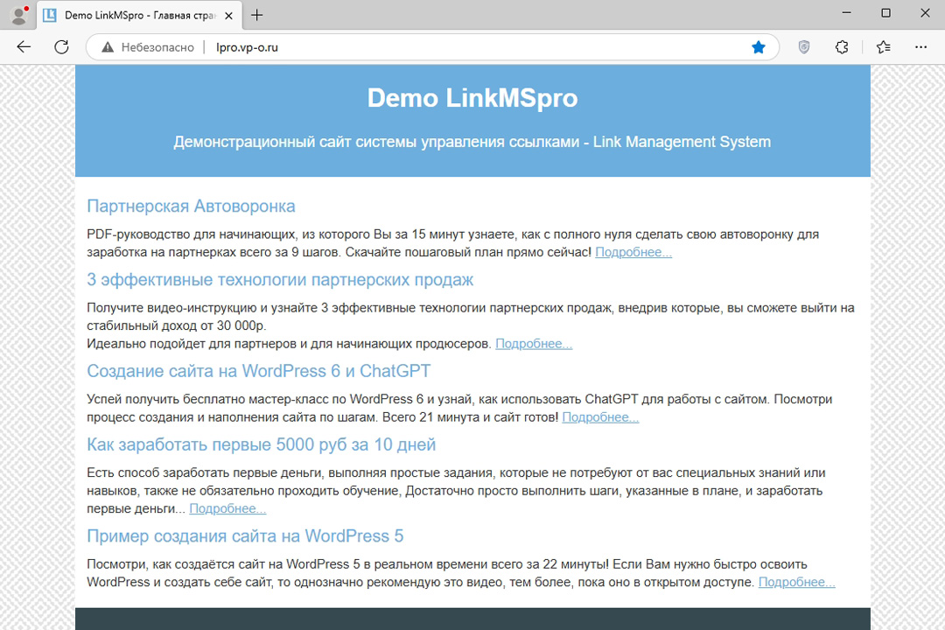Click 'Подробнее...' after 'первые деньги...'
Viewport: 945px width, 630px height.
pos(227,509)
